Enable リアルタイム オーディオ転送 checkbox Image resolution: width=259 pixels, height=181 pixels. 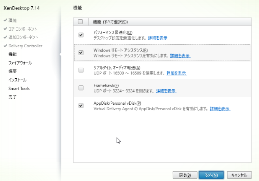tap(81, 70)
